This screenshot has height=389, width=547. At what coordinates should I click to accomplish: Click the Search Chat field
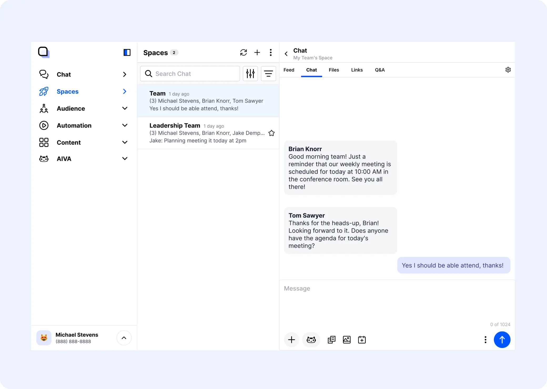(x=190, y=74)
